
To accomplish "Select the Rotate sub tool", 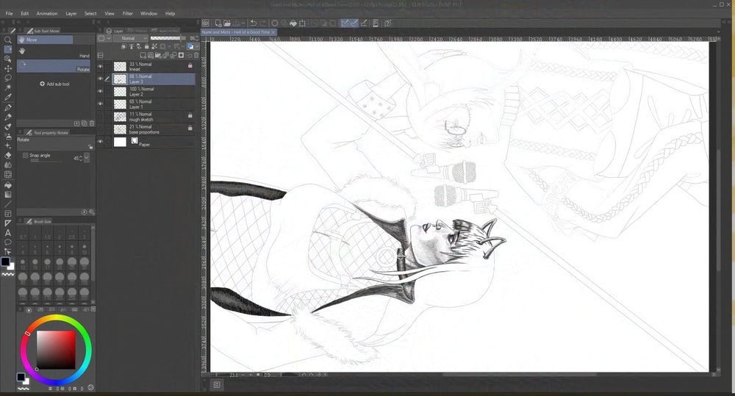I will pyautogui.click(x=54, y=66).
